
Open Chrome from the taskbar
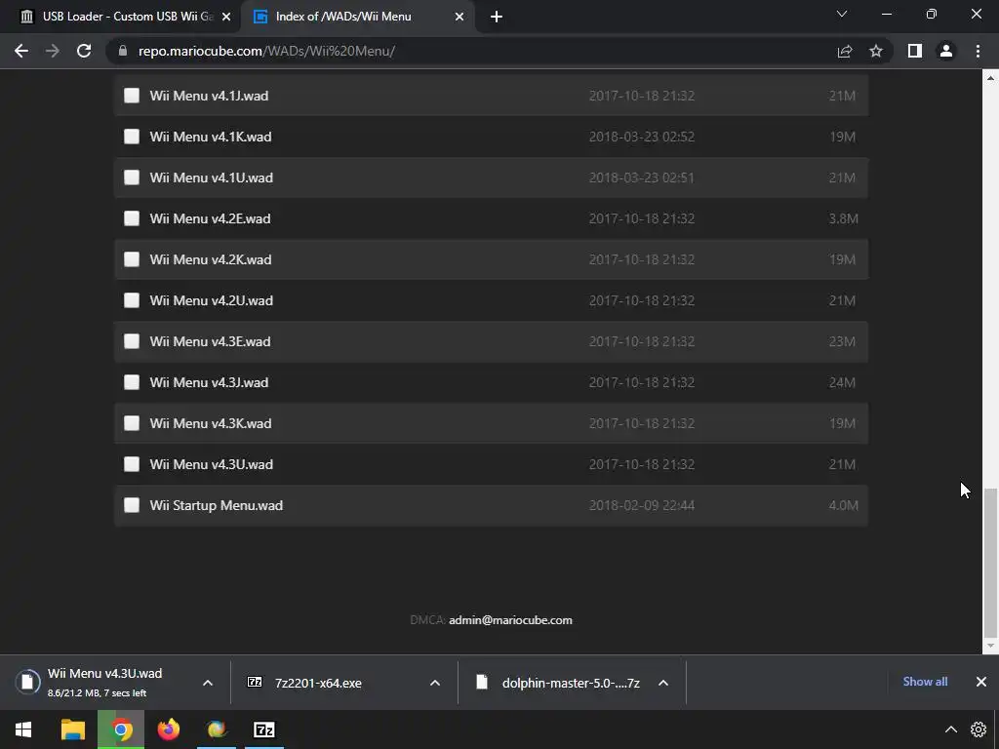[x=121, y=729]
